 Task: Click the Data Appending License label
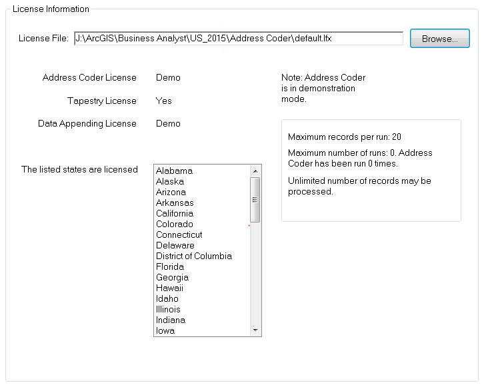pyautogui.click(x=87, y=124)
